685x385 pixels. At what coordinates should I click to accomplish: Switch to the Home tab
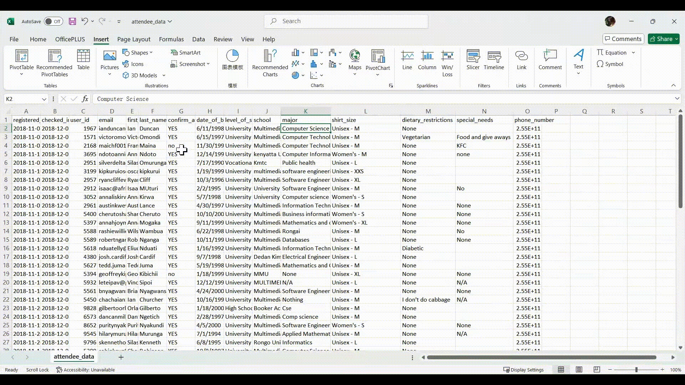[x=38, y=39]
